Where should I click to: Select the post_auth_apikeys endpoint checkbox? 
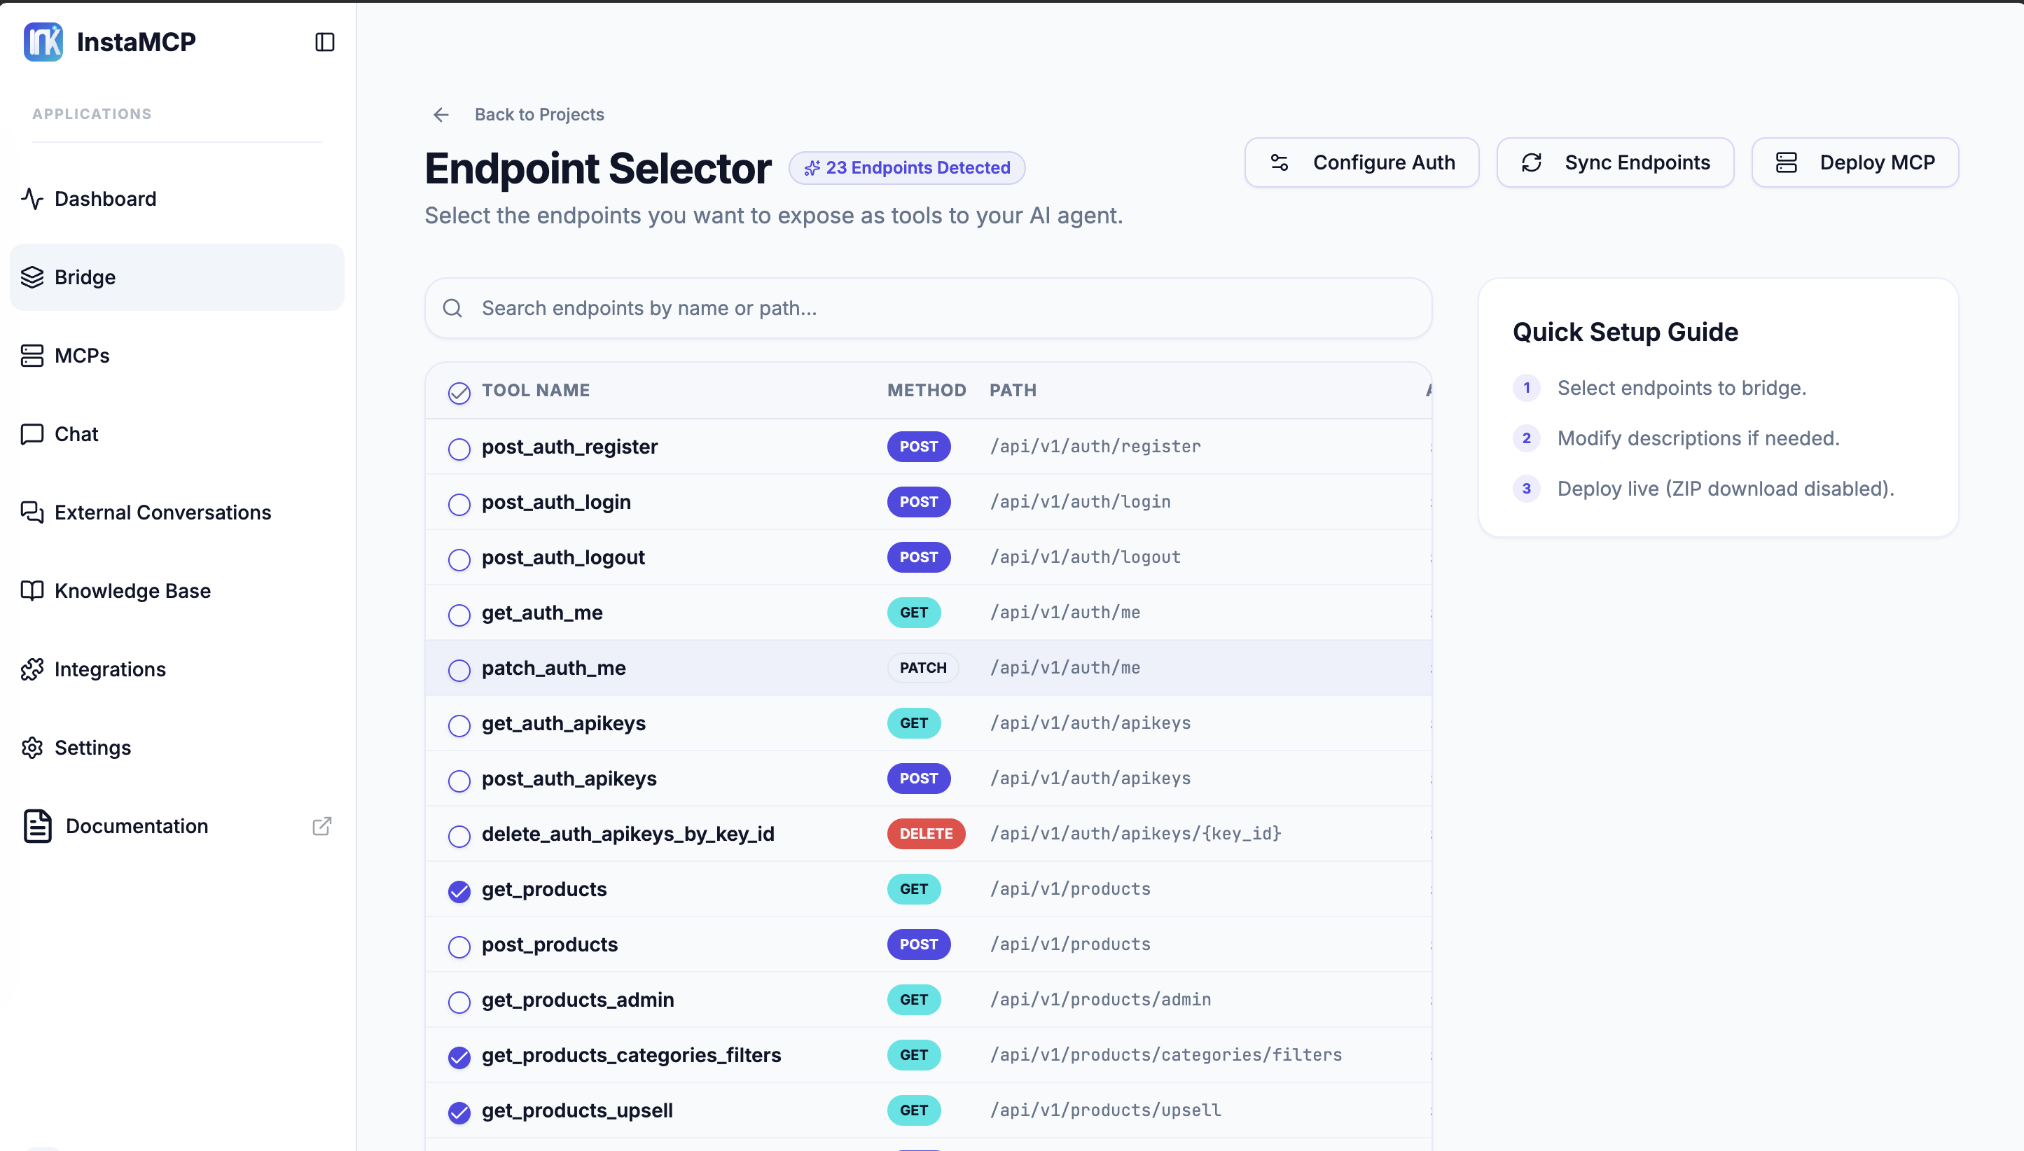click(x=459, y=781)
